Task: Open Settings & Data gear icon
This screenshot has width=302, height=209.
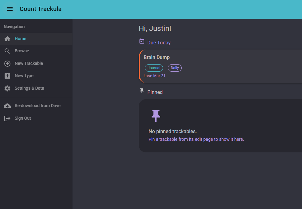Action: pyautogui.click(x=7, y=88)
